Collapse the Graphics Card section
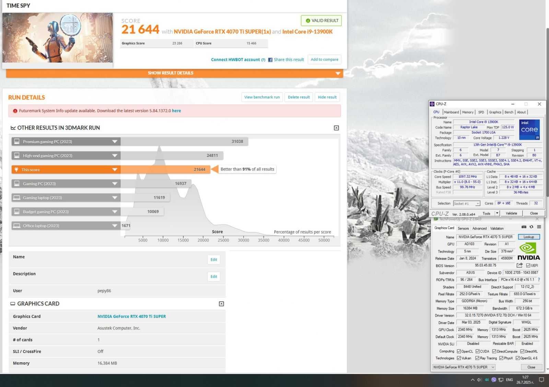The height and width of the screenshot is (387, 549). point(221,304)
